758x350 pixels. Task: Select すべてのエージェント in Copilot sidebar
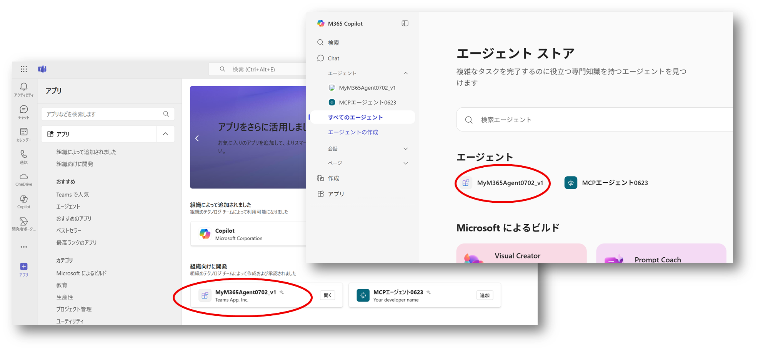362,117
